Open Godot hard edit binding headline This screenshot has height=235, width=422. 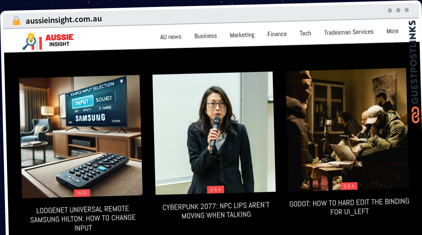[x=349, y=207]
